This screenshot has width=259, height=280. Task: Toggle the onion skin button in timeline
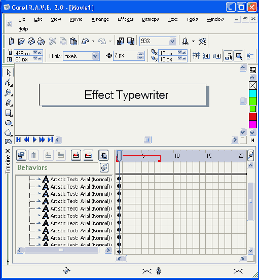coord(103,155)
